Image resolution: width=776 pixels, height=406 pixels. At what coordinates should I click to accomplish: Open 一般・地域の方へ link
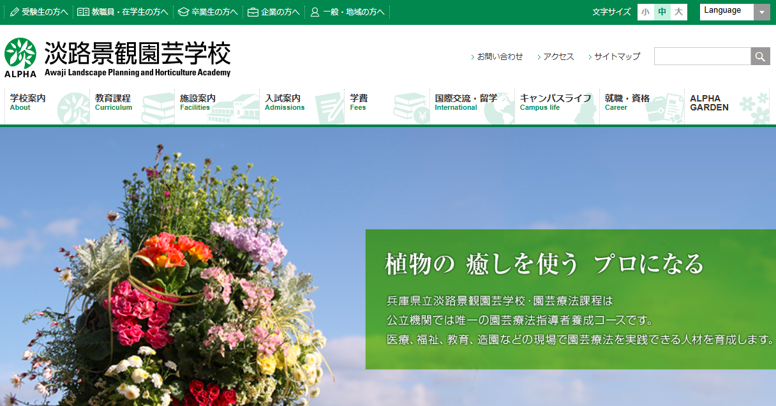(354, 12)
